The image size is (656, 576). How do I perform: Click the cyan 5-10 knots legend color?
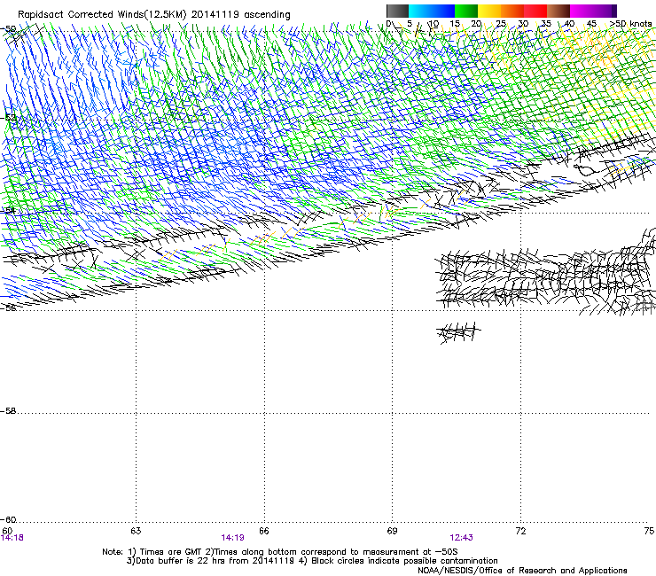(x=420, y=11)
